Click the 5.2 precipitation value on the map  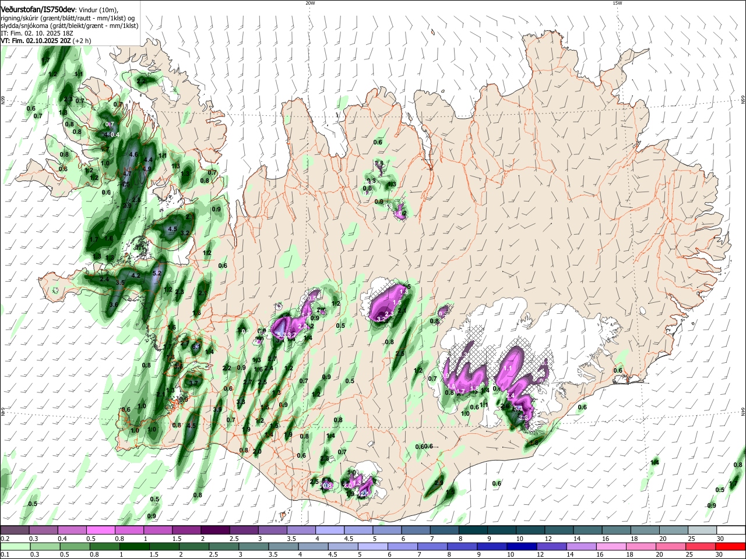(156, 273)
